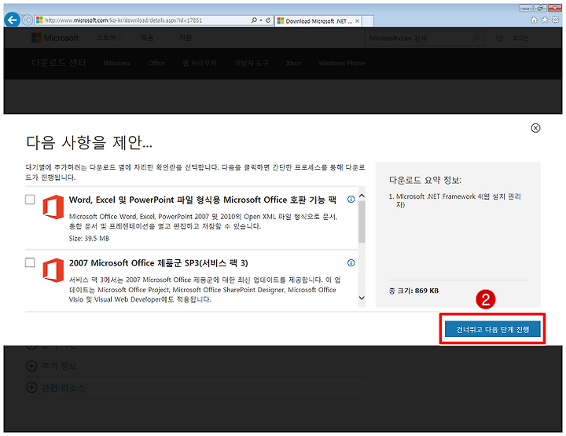Click Microsoft .NET Framework 4 summary entry
566x436 pixels.
455,200
